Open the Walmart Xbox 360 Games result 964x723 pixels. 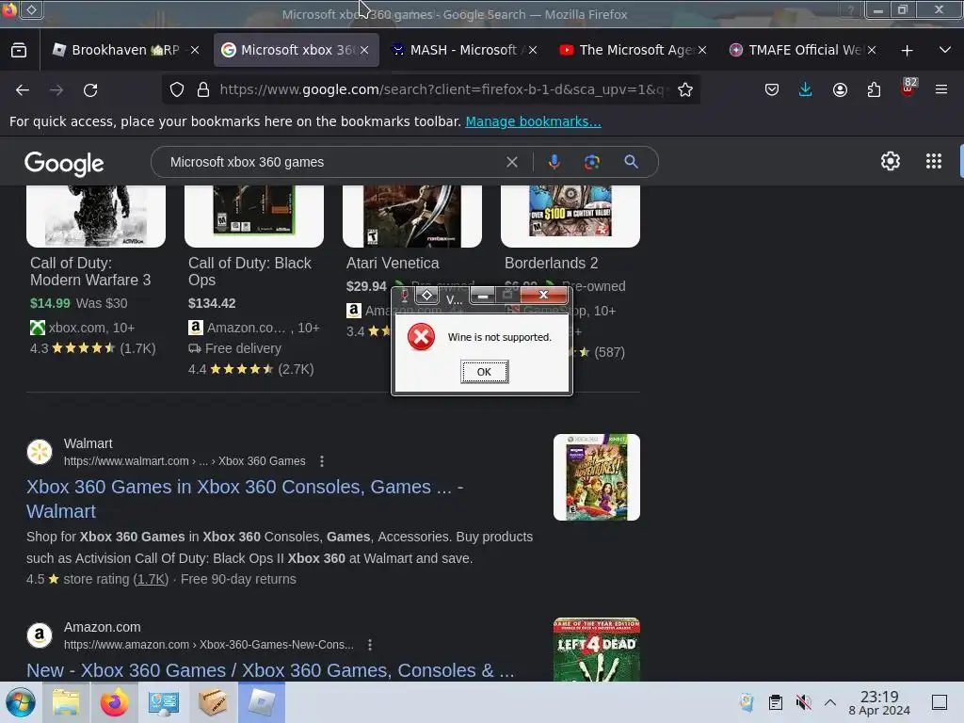click(x=245, y=499)
